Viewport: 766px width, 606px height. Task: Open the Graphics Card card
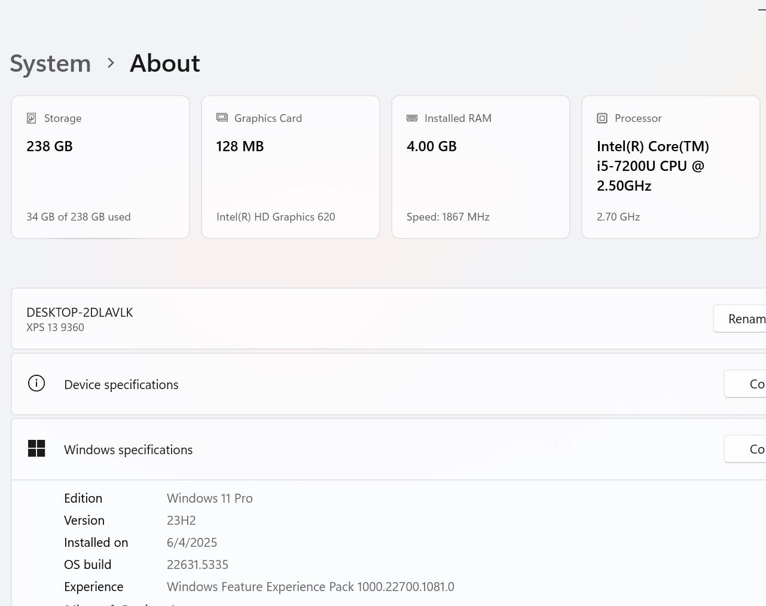[291, 167]
